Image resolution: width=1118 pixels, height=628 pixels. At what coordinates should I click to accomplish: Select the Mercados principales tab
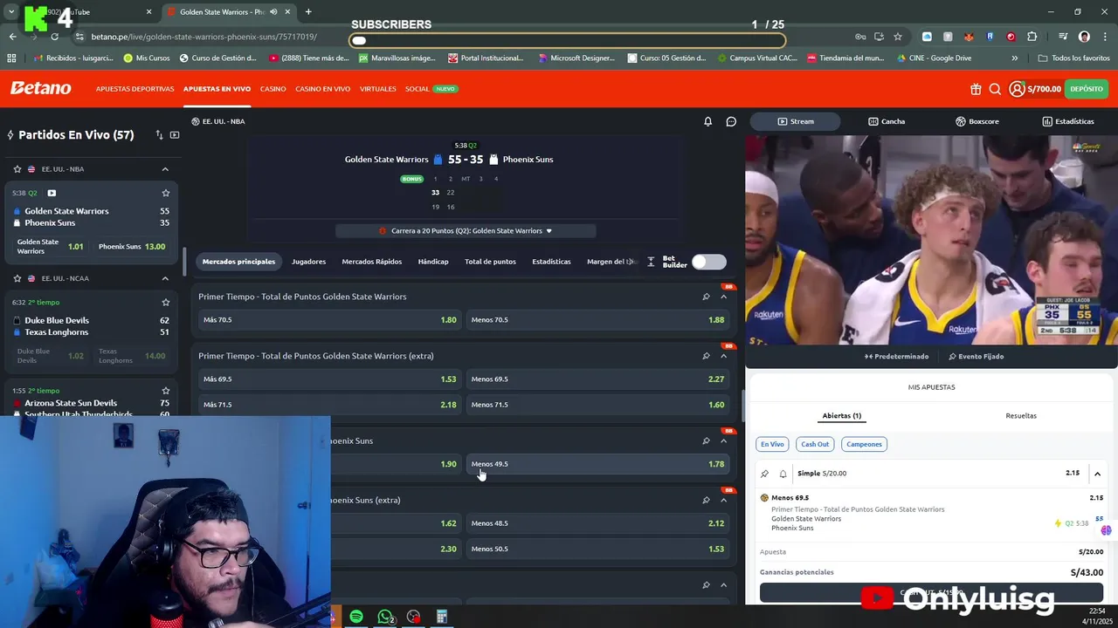pyautogui.click(x=238, y=262)
